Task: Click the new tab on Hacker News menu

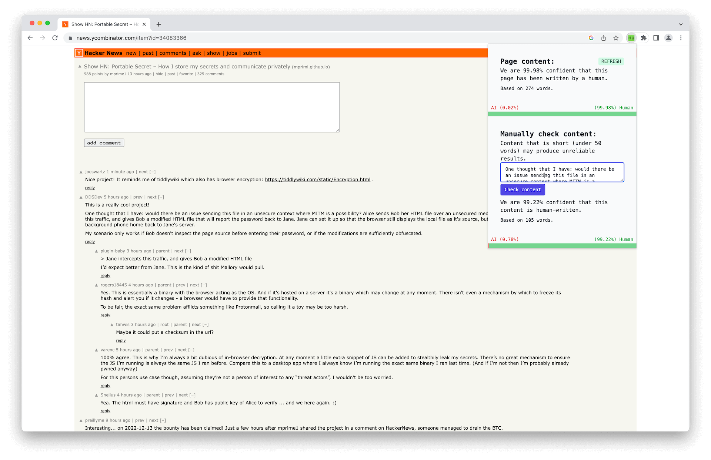Action: tap(131, 52)
